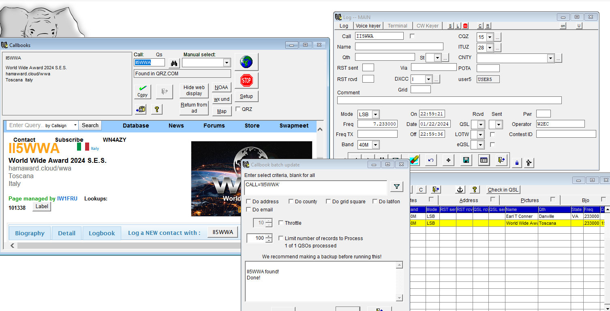Click the blue padlock icon in Log window
610x311 pixels.
tap(516, 163)
